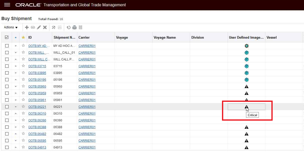
Task: Open OOTB.04913 shipment link
Action: tap(37, 147)
